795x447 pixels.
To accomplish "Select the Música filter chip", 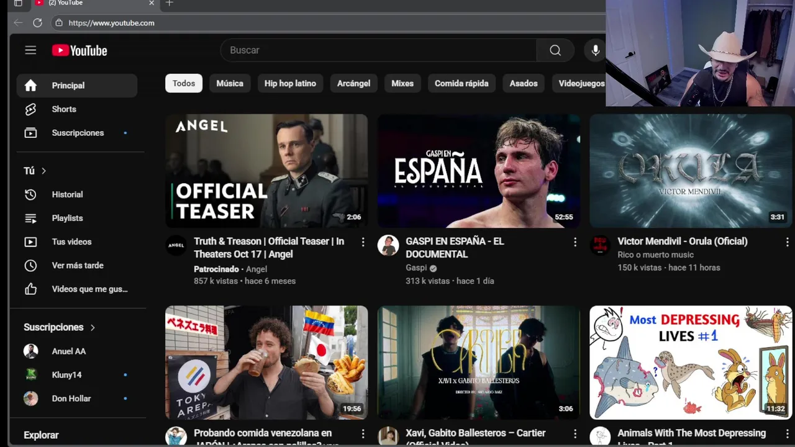I will [230, 83].
